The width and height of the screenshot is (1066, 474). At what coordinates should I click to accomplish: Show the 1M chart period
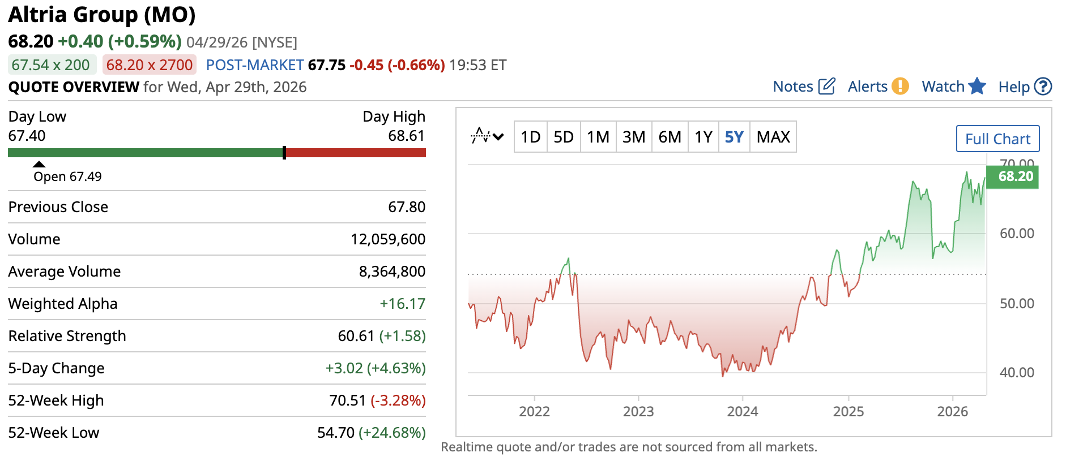[598, 137]
